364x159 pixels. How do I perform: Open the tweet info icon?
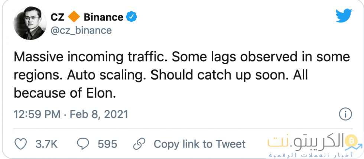pyautogui.click(x=345, y=114)
